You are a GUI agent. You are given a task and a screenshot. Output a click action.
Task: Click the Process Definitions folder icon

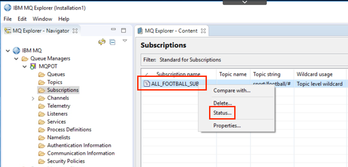42,130
